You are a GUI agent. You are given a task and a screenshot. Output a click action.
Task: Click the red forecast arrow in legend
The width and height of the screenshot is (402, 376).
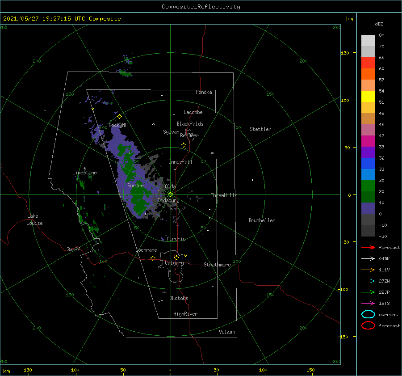point(368,247)
